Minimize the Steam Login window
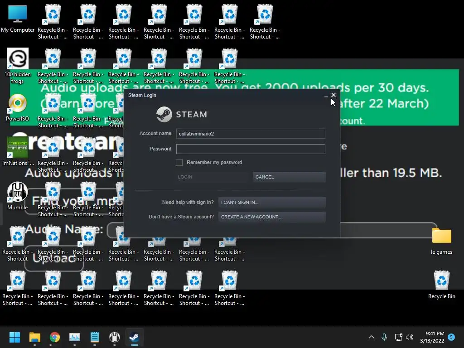Screen dimensions: 464x348 click(326, 96)
